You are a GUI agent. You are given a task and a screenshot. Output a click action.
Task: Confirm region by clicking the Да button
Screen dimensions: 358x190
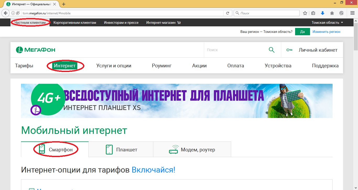[302, 31]
